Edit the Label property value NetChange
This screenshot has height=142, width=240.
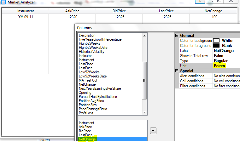click(226, 51)
